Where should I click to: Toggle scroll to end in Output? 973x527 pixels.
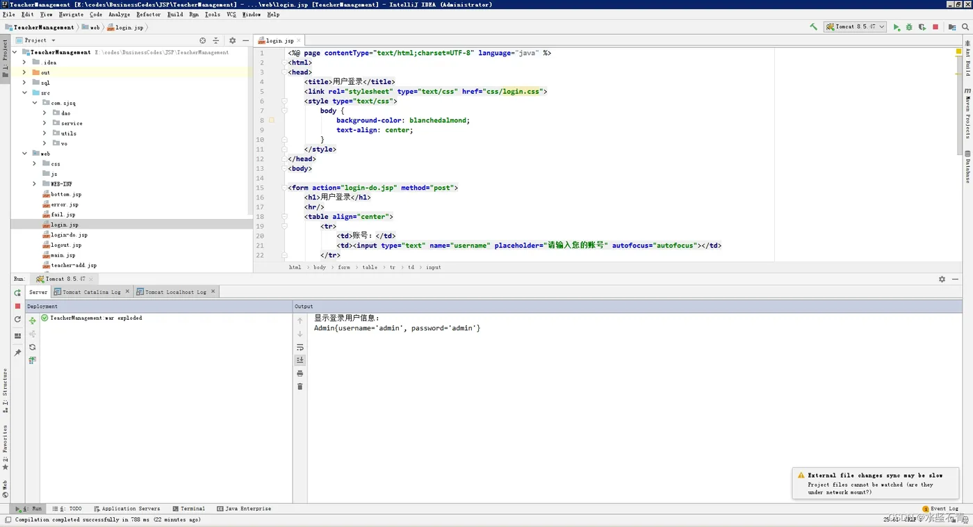(x=300, y=360)
